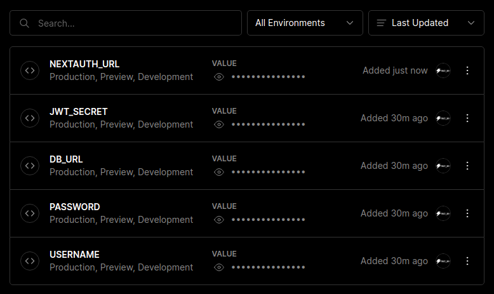Image resolution: width=494 pixels, height=294 pixels.
Task: Select the NEXTAUTH_URL variable name
Action: click(84, 64)
